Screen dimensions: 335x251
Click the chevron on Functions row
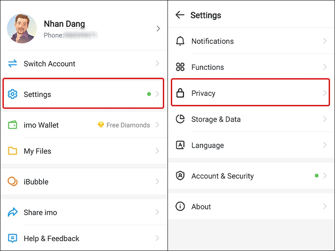(x=325, y=67)
